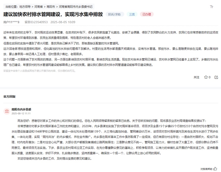Click the font size adjustment icon

tap(211, 7)
